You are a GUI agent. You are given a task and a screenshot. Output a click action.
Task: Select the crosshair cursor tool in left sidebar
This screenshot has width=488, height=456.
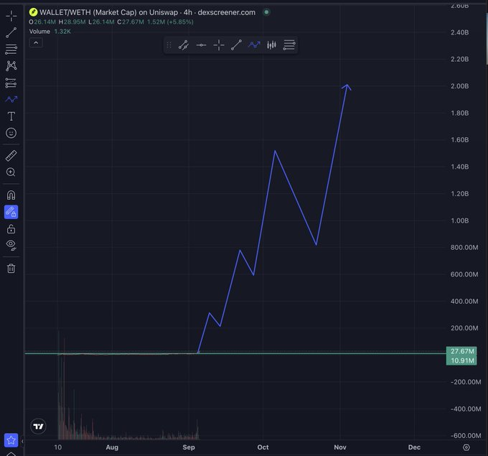(x=11, y=16)
